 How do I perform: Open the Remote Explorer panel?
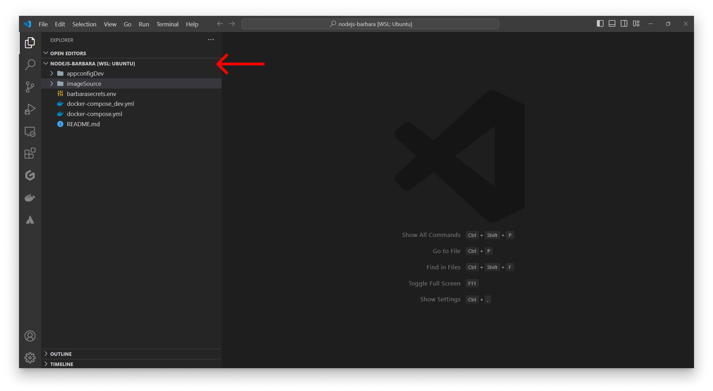pos(30,131)
